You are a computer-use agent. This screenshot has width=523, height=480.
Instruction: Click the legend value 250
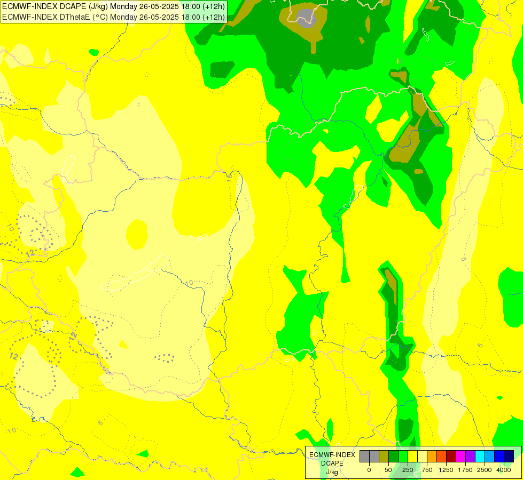(x=408, y=470)
